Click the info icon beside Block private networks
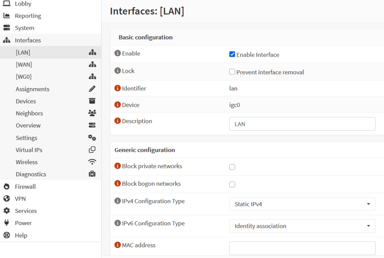This screenshot has width=384, height=258. [x=117, y=166]
